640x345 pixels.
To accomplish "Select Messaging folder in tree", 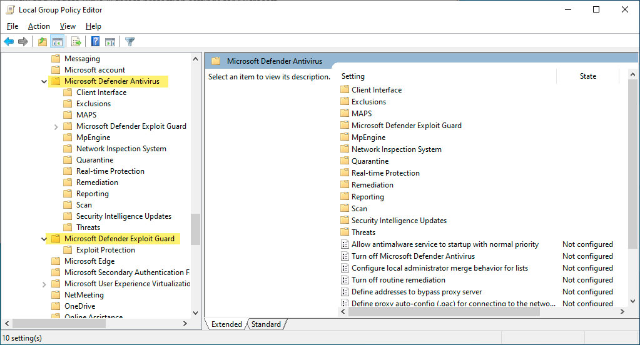I will (82, 59).
